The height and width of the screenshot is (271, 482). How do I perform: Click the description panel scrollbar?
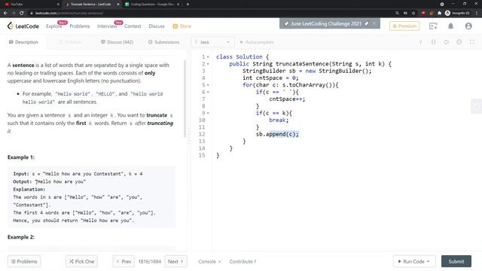coord(185,99)
